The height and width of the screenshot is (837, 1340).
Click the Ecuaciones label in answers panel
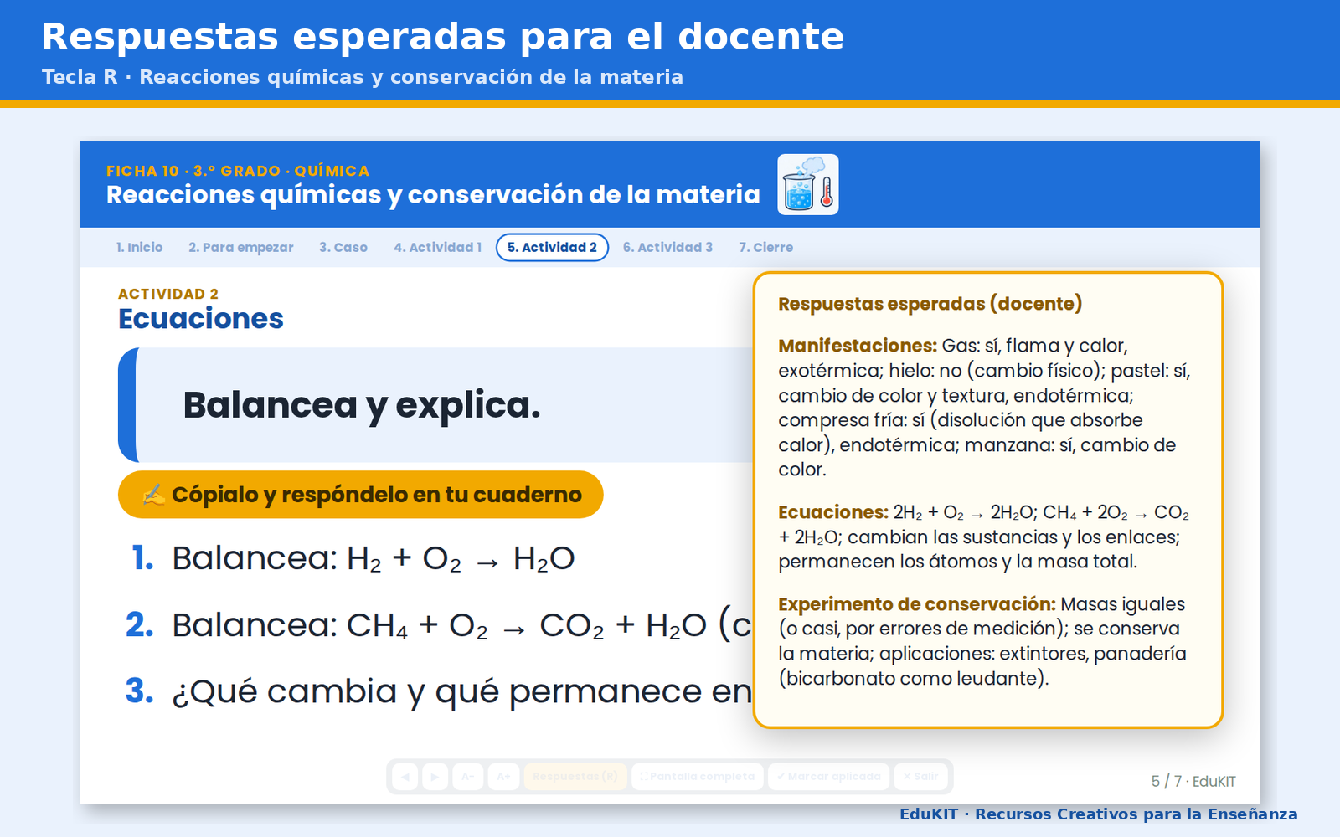(833, 512)
